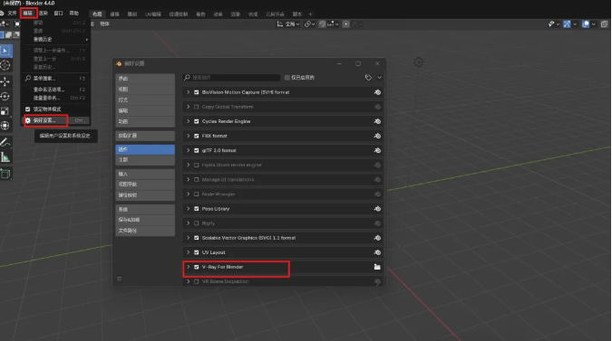
Task: Add a new workspace with plus button
Action: tap(311, 14)
